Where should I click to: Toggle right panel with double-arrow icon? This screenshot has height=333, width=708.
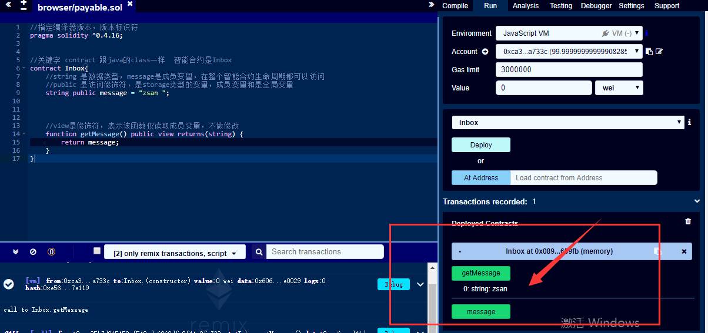[x=432, y=5]
